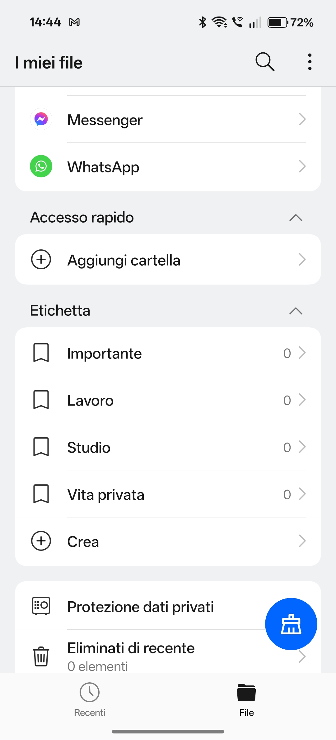Tap the Protezione dati privati safe icon
Image resolution: width=336 pixels, height=740 pixels.
coord(41,606)
